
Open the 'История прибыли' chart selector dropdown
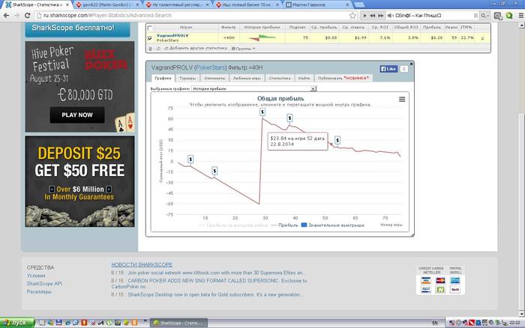253,88
